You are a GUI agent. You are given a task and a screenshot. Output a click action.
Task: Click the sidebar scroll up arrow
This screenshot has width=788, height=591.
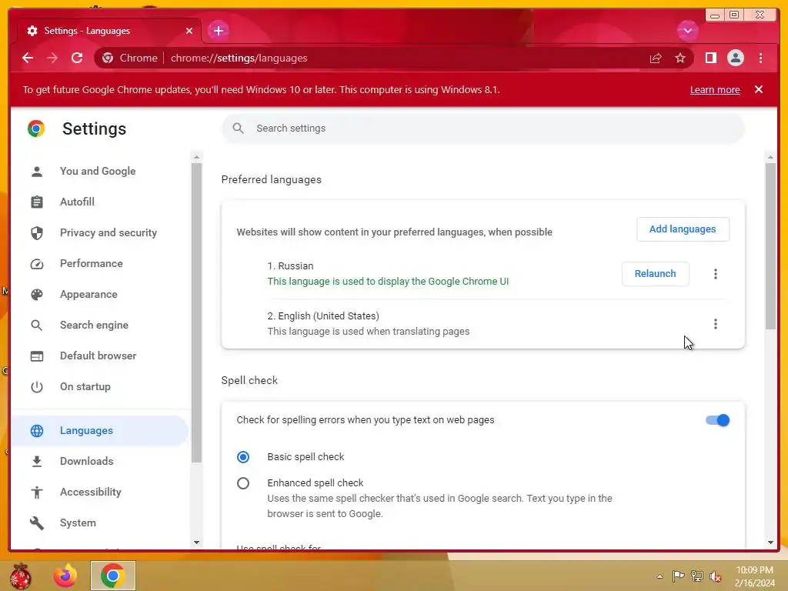pos(196,157)
